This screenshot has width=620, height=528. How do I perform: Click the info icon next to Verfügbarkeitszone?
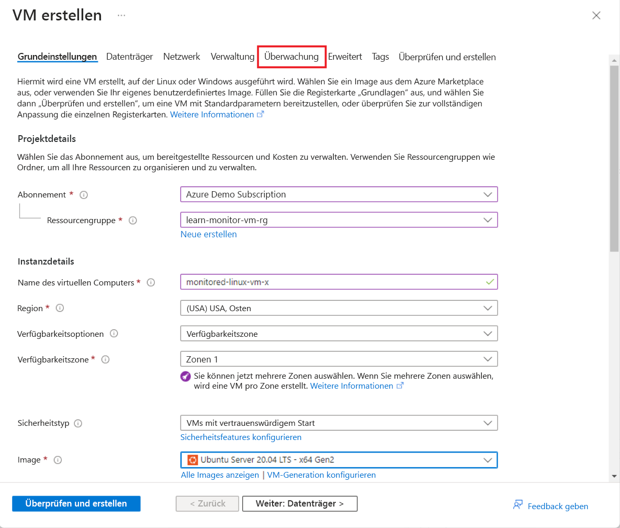pyautogui.click(x=105, y=359)
